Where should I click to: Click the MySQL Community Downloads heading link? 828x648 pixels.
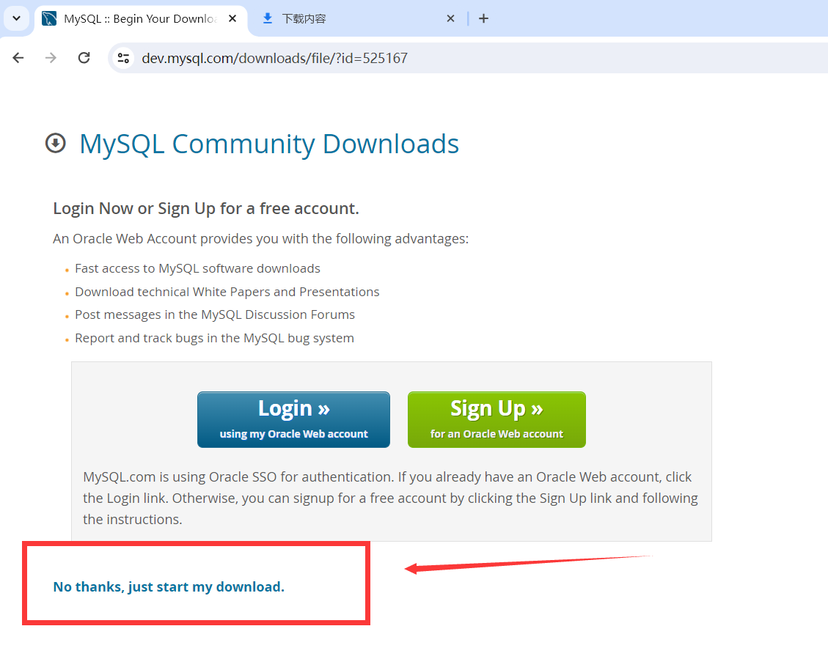pyautogui.click(x=268, y=144)
